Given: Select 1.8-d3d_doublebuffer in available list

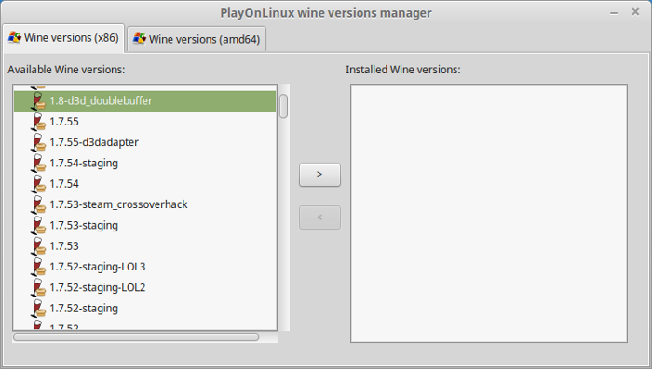Looking at the screenshot, I should [x=144, y=101].
